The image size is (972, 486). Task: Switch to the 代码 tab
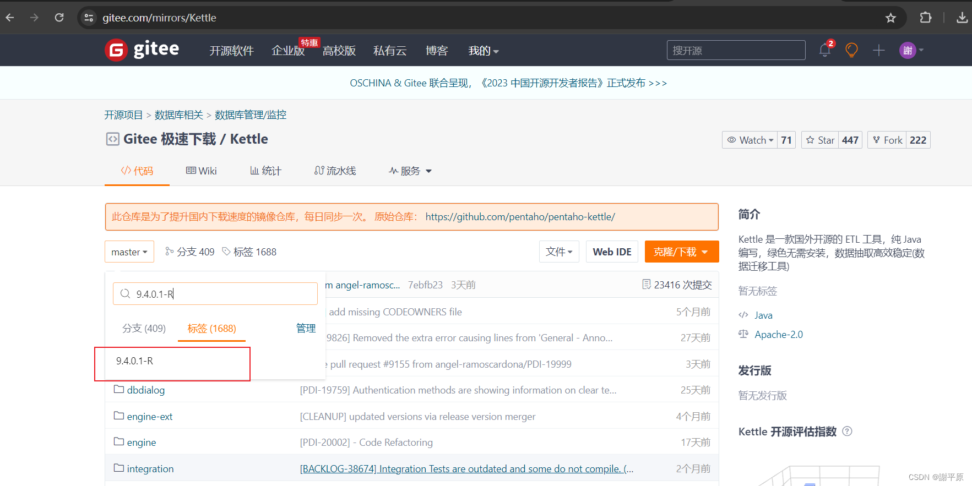[x=137, y=171]
